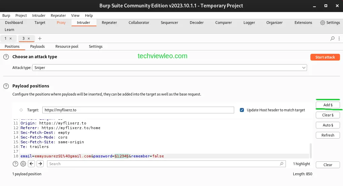Click the forward arrow search navigation button
The width and height of the screenshot is (343, 186).
tap(40, 164)
